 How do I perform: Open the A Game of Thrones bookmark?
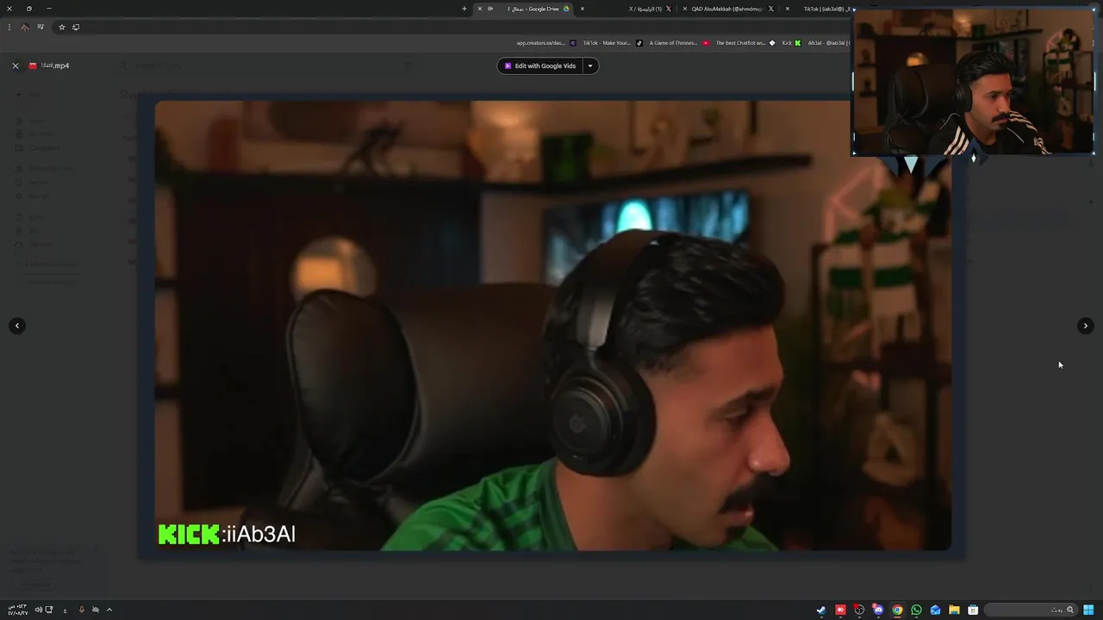tap(679, 43)
